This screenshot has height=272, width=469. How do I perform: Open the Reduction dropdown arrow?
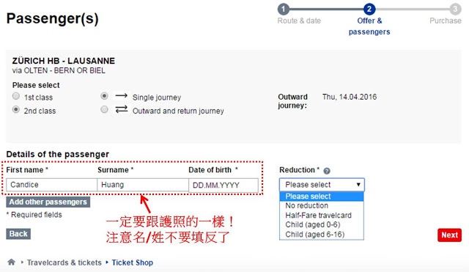click(x=358, y=185)
